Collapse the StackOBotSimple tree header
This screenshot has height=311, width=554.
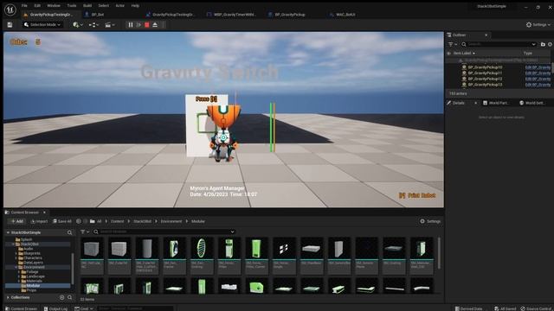[x=8, y=232]
